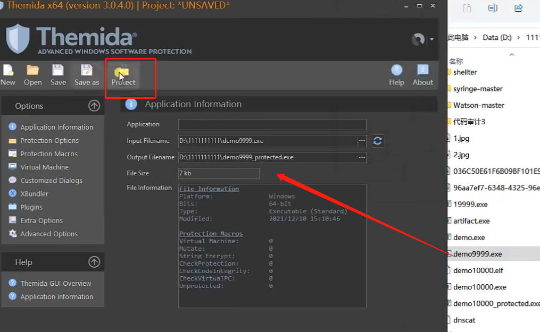Click the Application name input field
The height and width of the screenshot is (332, 540).
tap(272, 124)
